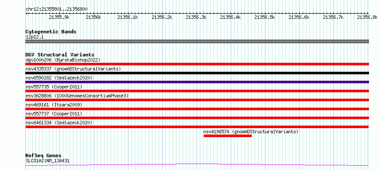Click the nsv557737 (Cooper2011) variant bar
The height and width of the screenshot is (170, 381).
tap(197, 118)
